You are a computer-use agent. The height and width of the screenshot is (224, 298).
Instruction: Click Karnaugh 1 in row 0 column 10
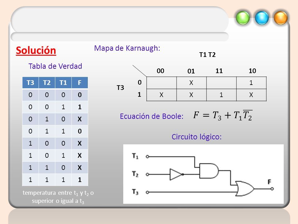click(x=251, y=83)
